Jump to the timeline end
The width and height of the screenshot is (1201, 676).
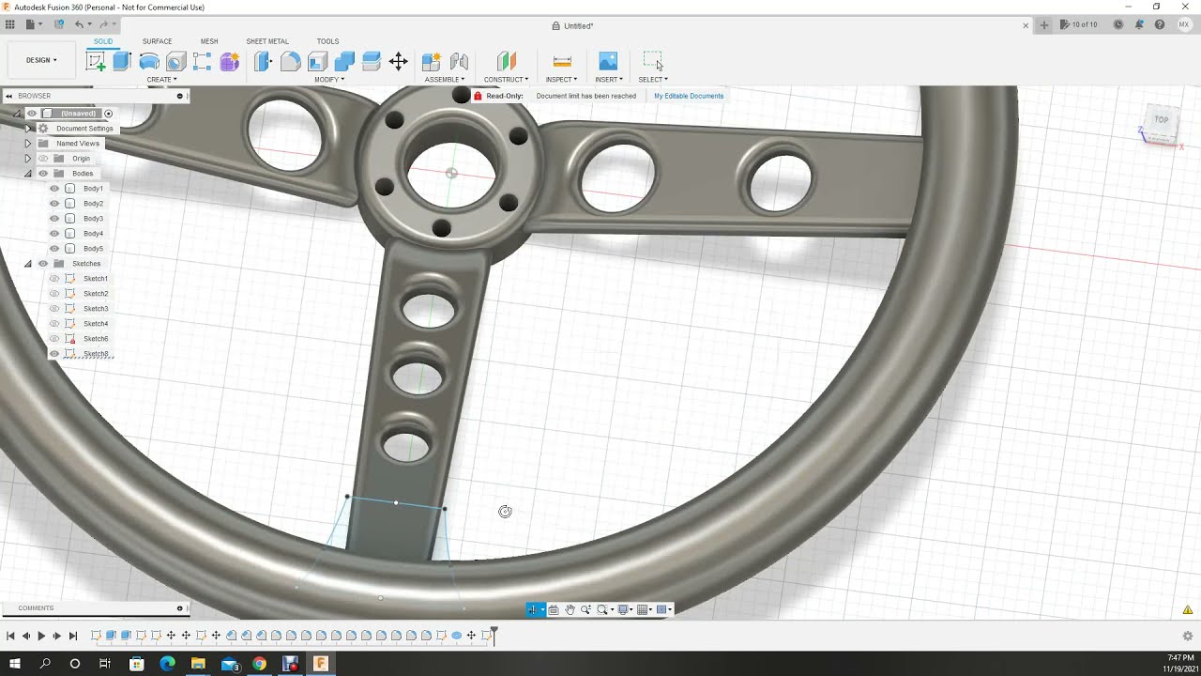coord(73,636)
